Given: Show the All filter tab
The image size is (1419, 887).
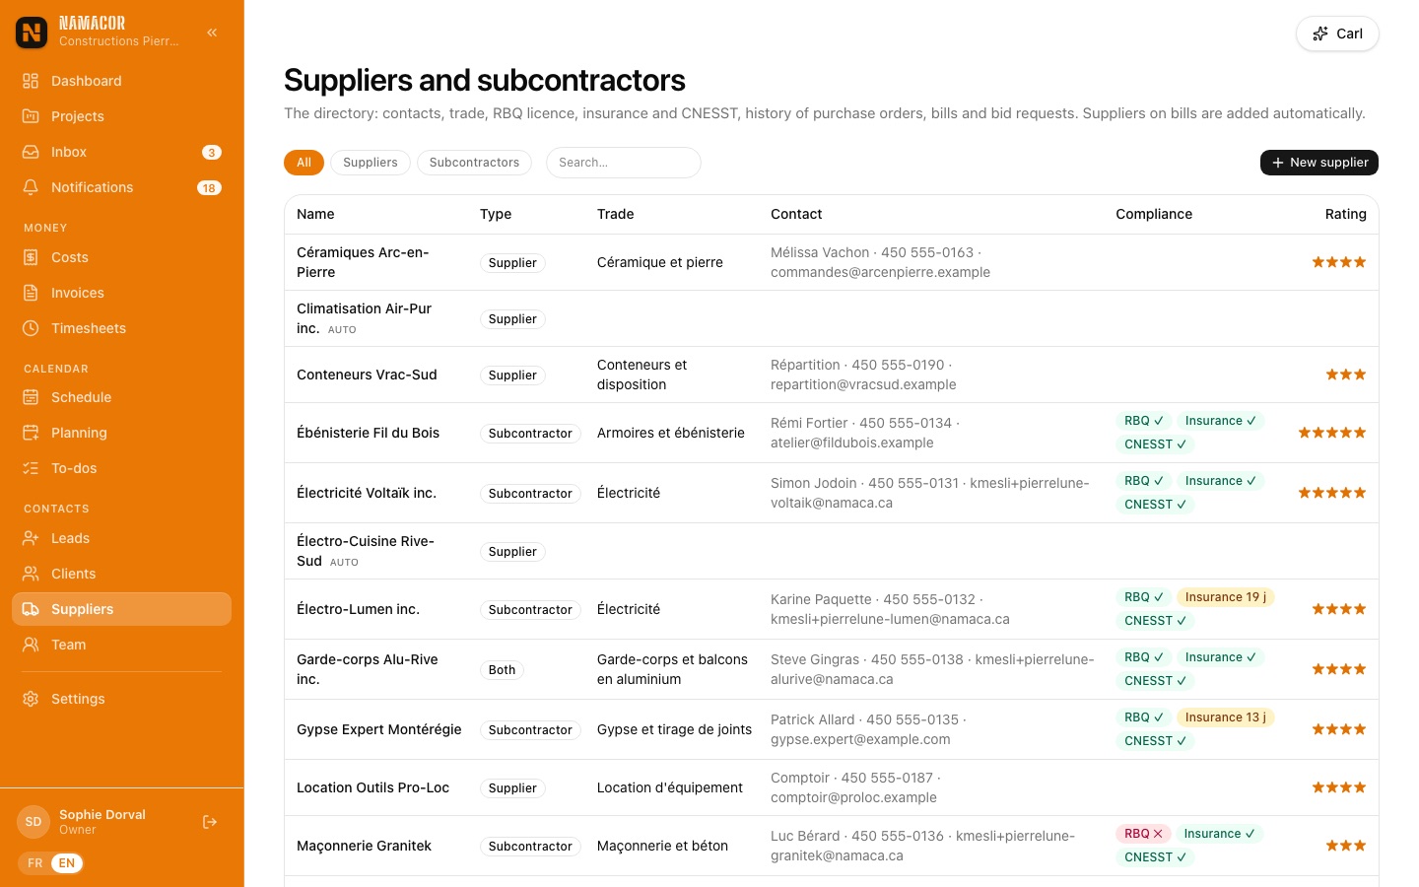Looking at the screenshot, I should (x=304, y=163).
